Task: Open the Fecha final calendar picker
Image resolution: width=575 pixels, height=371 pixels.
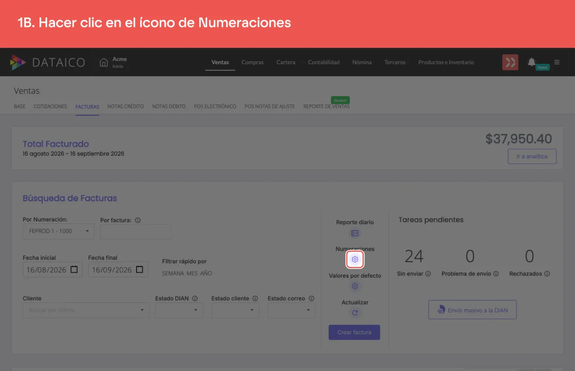Action: coord(140,270)
